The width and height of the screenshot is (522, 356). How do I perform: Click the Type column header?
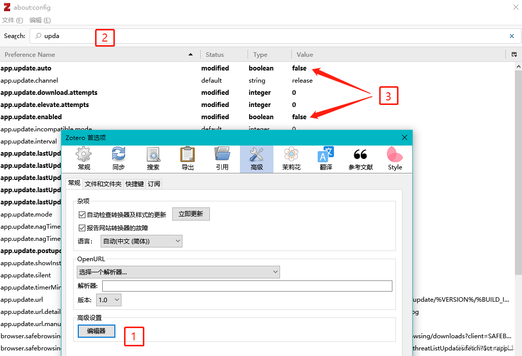click(270, 54)
